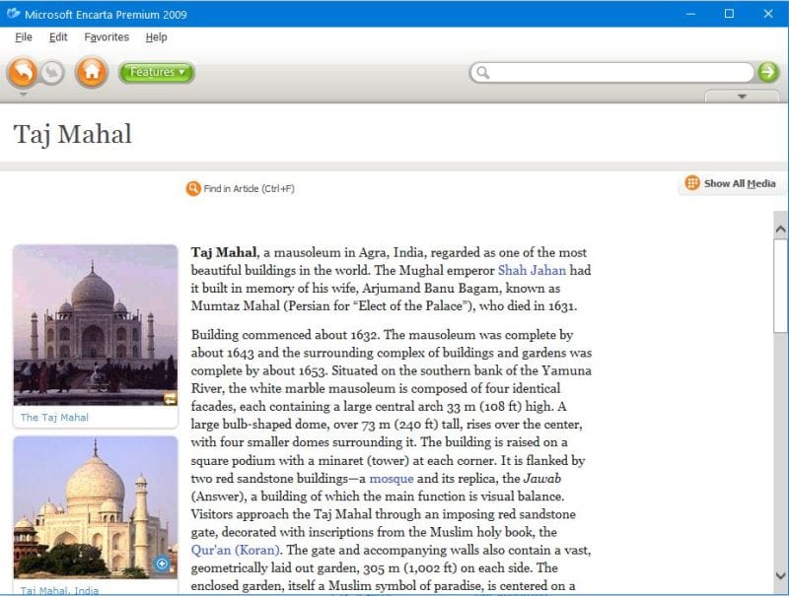Click the zoom icon on second Taj Mahal photo
Image resolution: width=789 pixels, height=596 pixels.
tap(162, 563)
